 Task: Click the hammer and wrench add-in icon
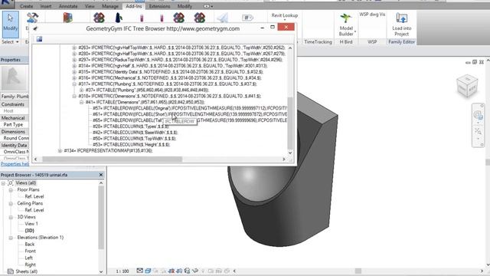coord(32,18)
